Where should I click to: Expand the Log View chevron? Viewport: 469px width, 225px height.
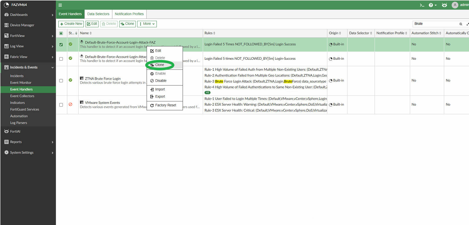(x=52, y=46)
